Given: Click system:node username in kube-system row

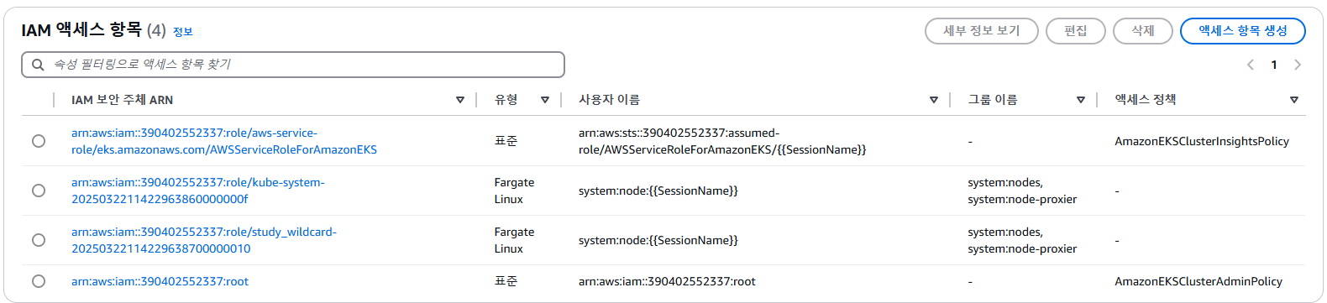Looking at the screenshot, I should pos(658,191).
